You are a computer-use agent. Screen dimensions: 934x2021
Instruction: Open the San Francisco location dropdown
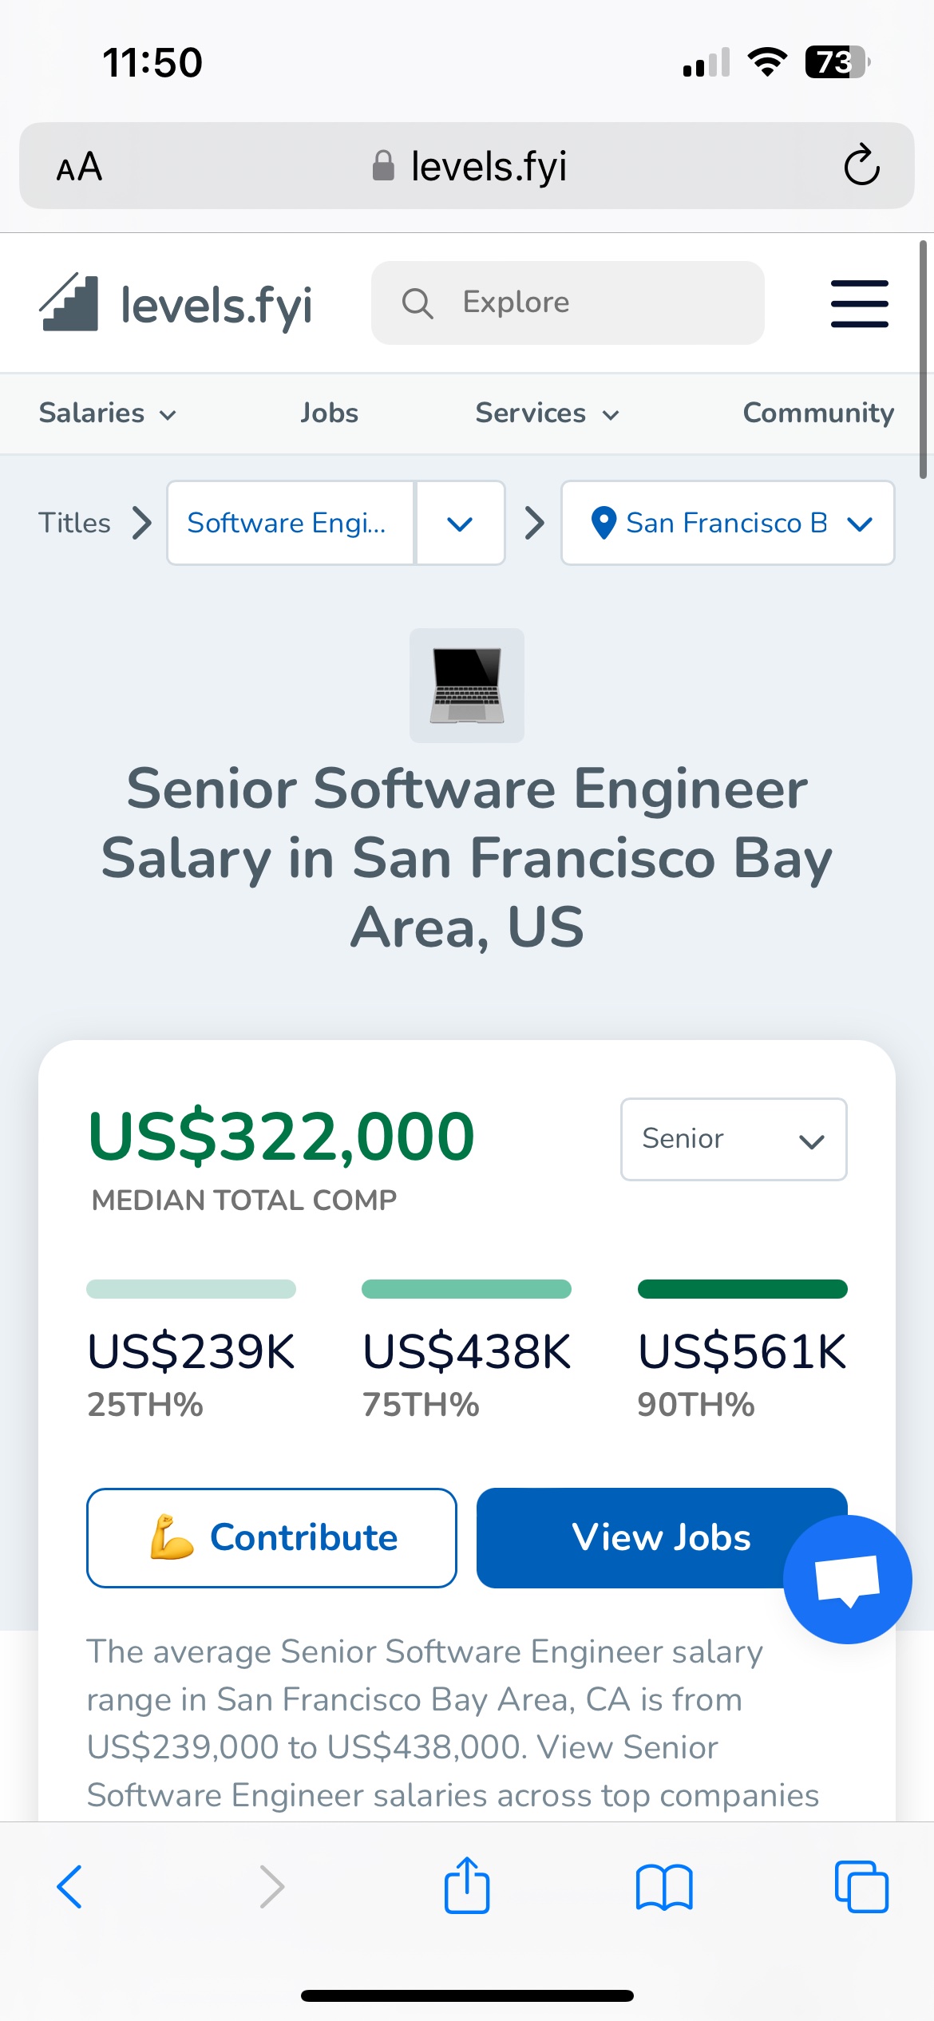pos(727,523)
